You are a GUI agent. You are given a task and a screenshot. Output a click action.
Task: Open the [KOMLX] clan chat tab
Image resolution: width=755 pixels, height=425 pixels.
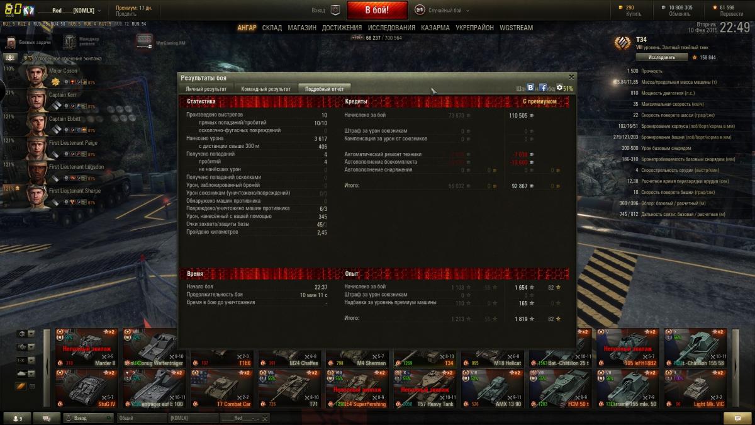click(192, 418)
